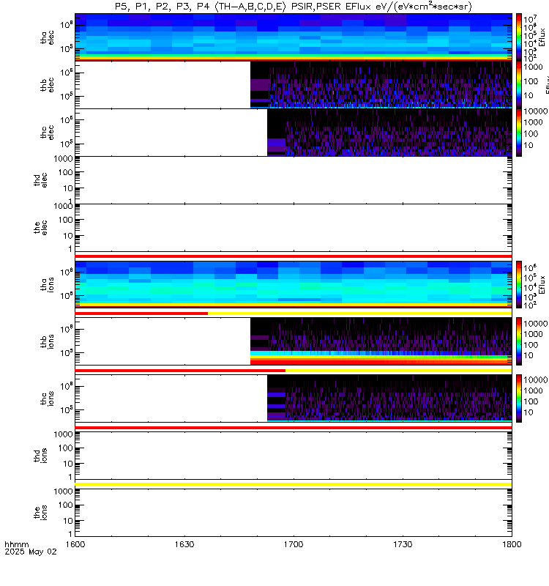This screenshot has height=586, width=549.
Task: Click the 1700 time tick label
Action: [x=294, y=544]
